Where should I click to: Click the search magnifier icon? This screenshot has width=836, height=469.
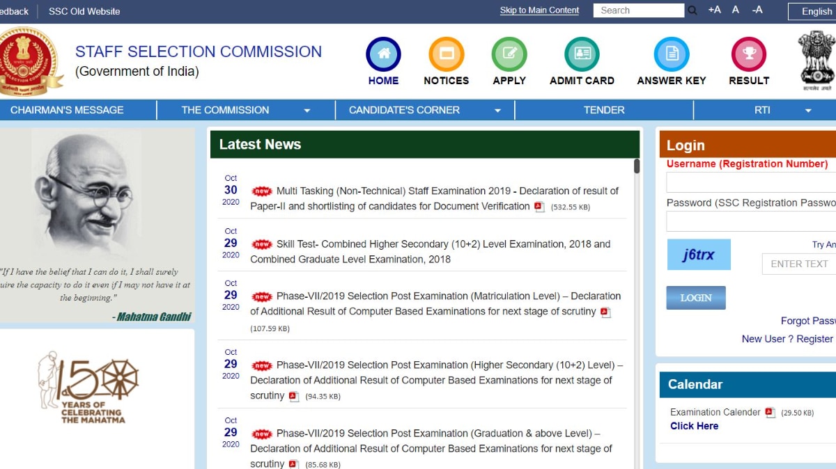[x=692, y=10]
